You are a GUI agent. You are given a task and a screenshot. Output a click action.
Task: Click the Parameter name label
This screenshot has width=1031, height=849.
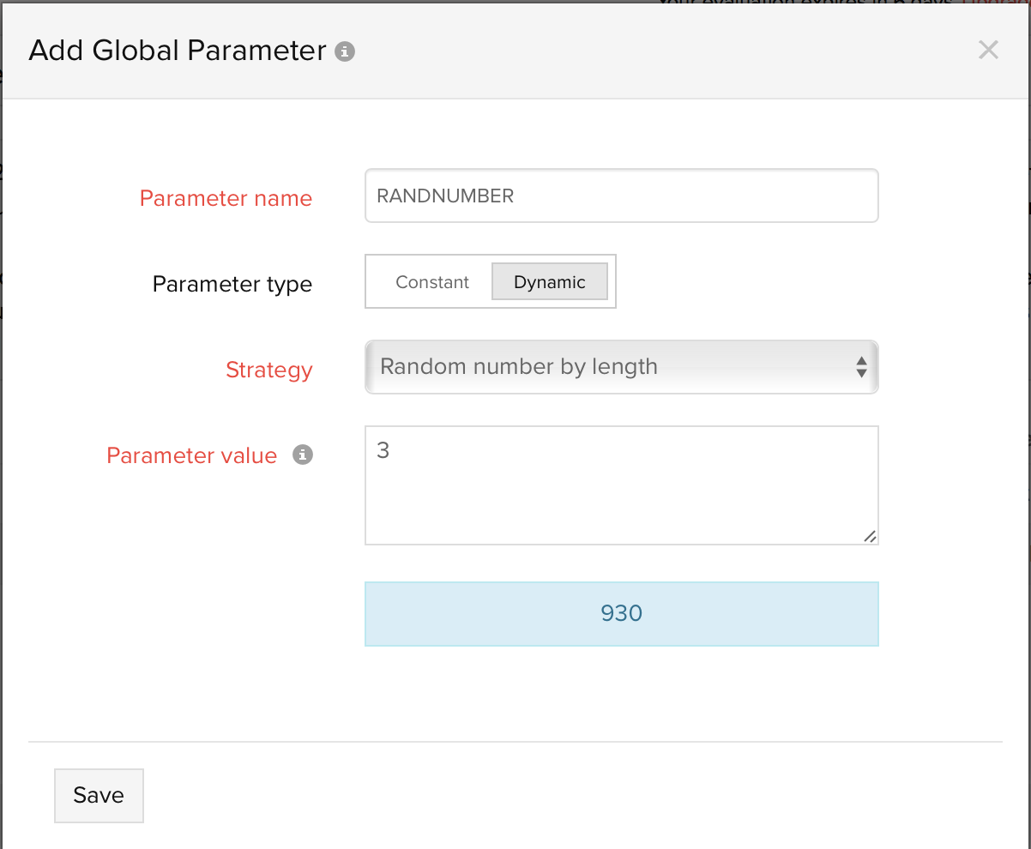tap(226, 198)
